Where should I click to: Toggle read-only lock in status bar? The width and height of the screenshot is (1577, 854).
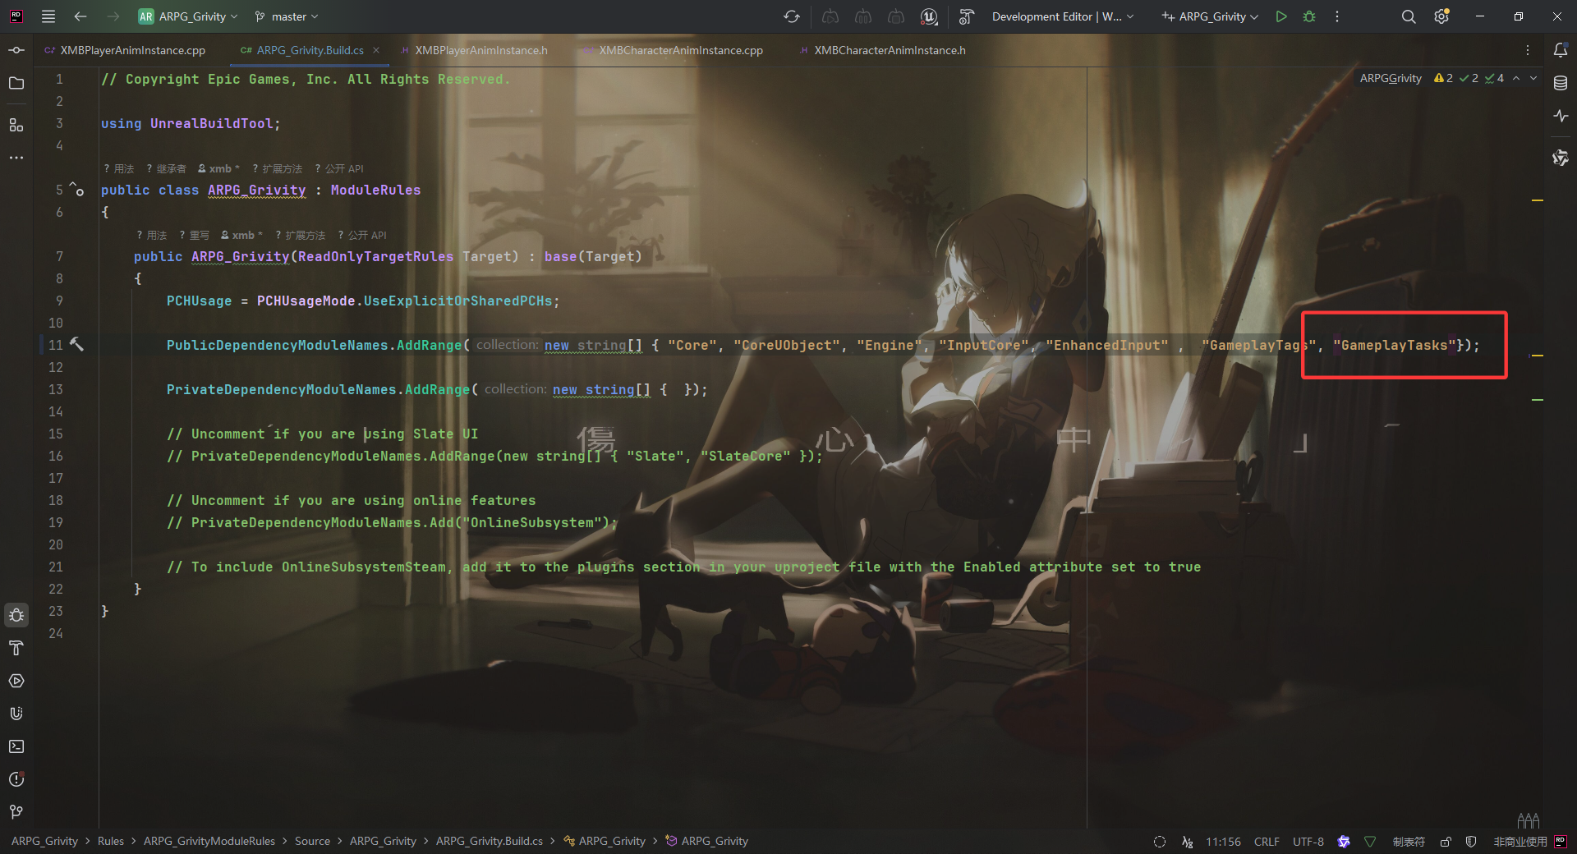tap(1446, 842)
